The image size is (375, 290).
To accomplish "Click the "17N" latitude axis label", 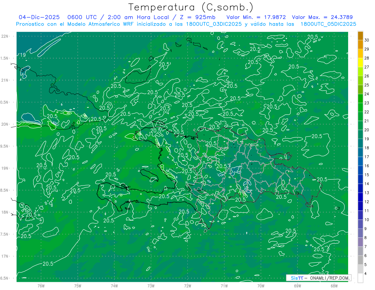I will tap(5, 256).
